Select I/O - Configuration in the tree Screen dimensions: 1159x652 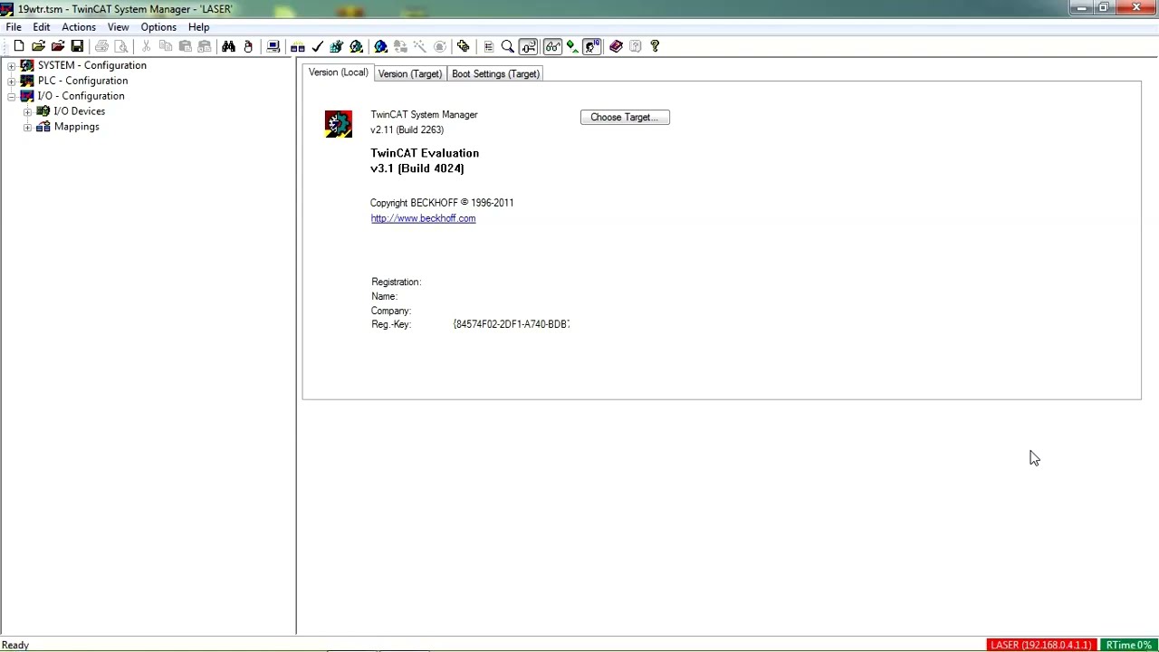[81, 96]
